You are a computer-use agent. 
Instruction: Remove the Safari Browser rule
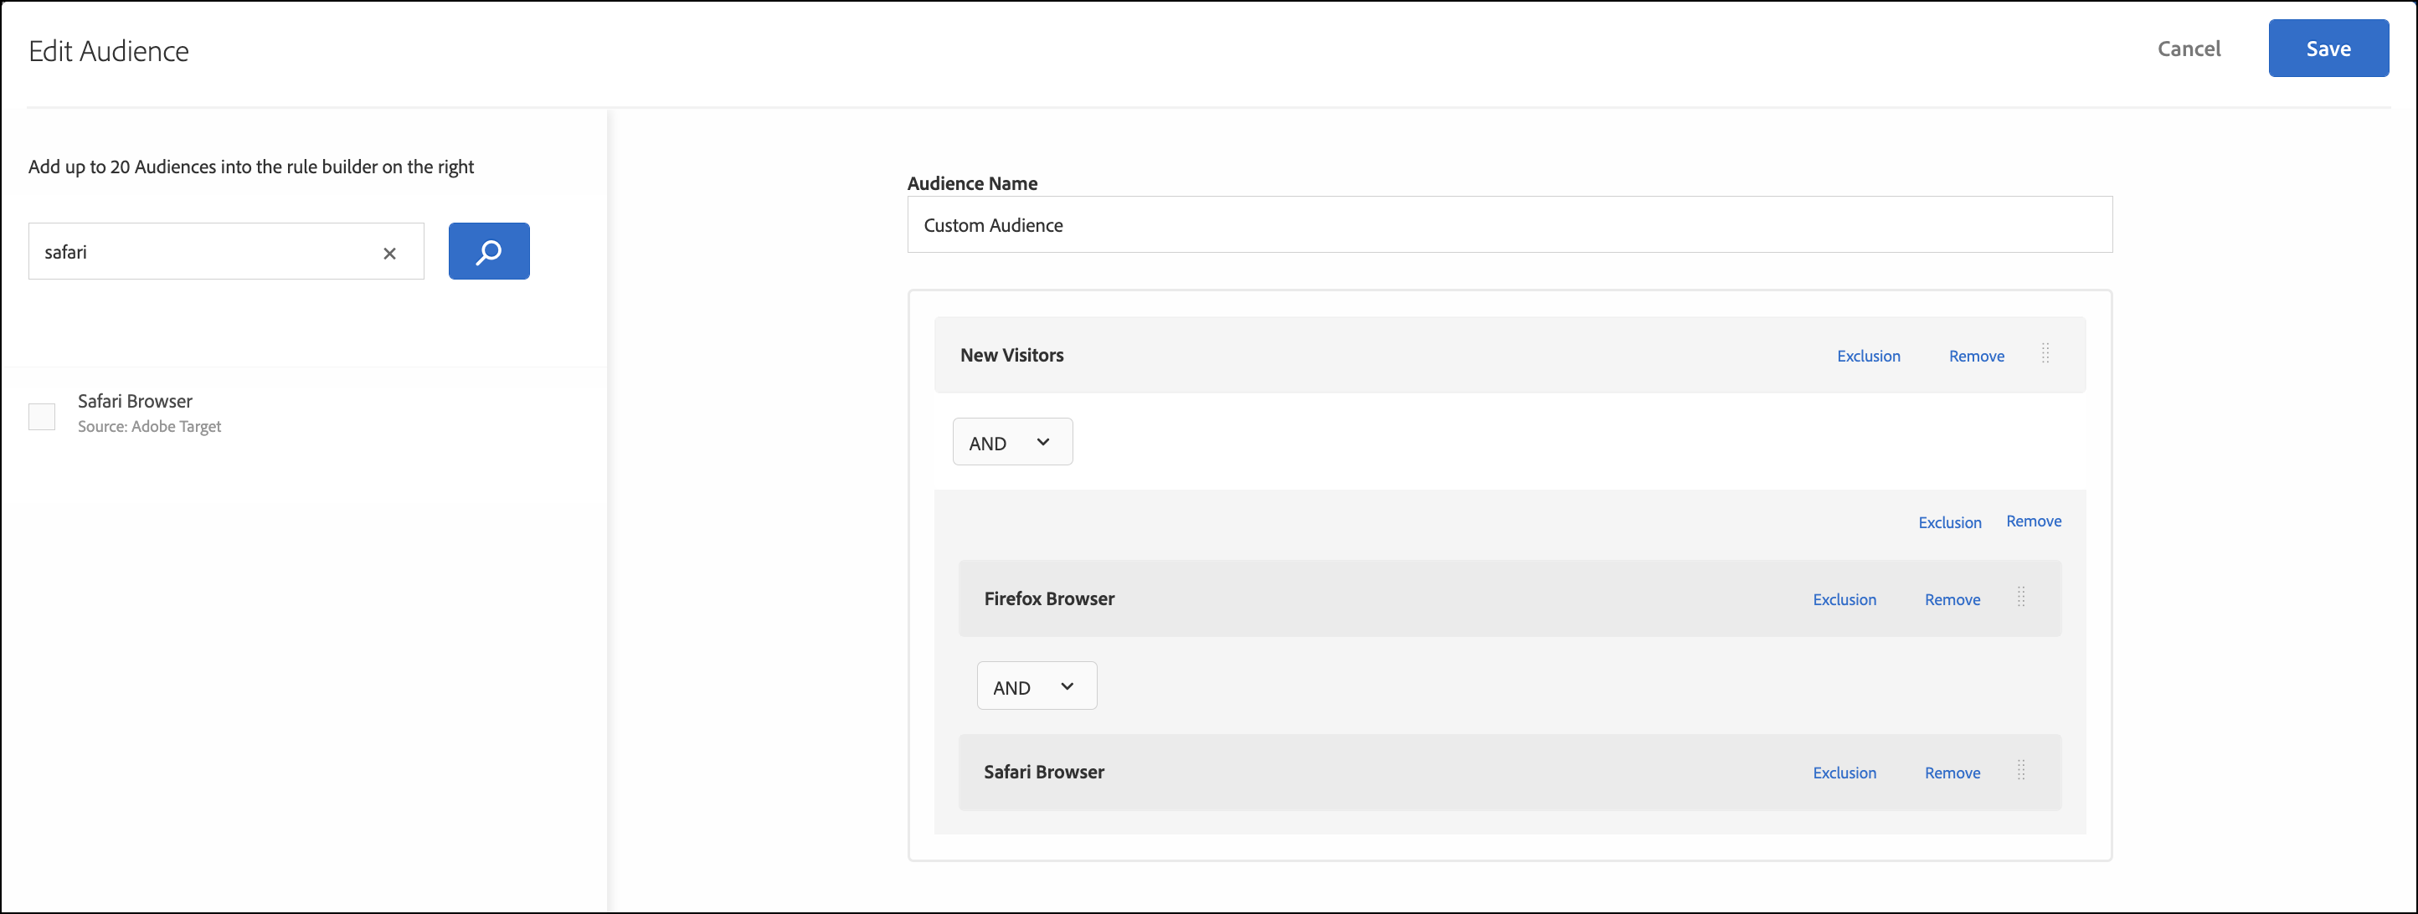pos(1952,773)
